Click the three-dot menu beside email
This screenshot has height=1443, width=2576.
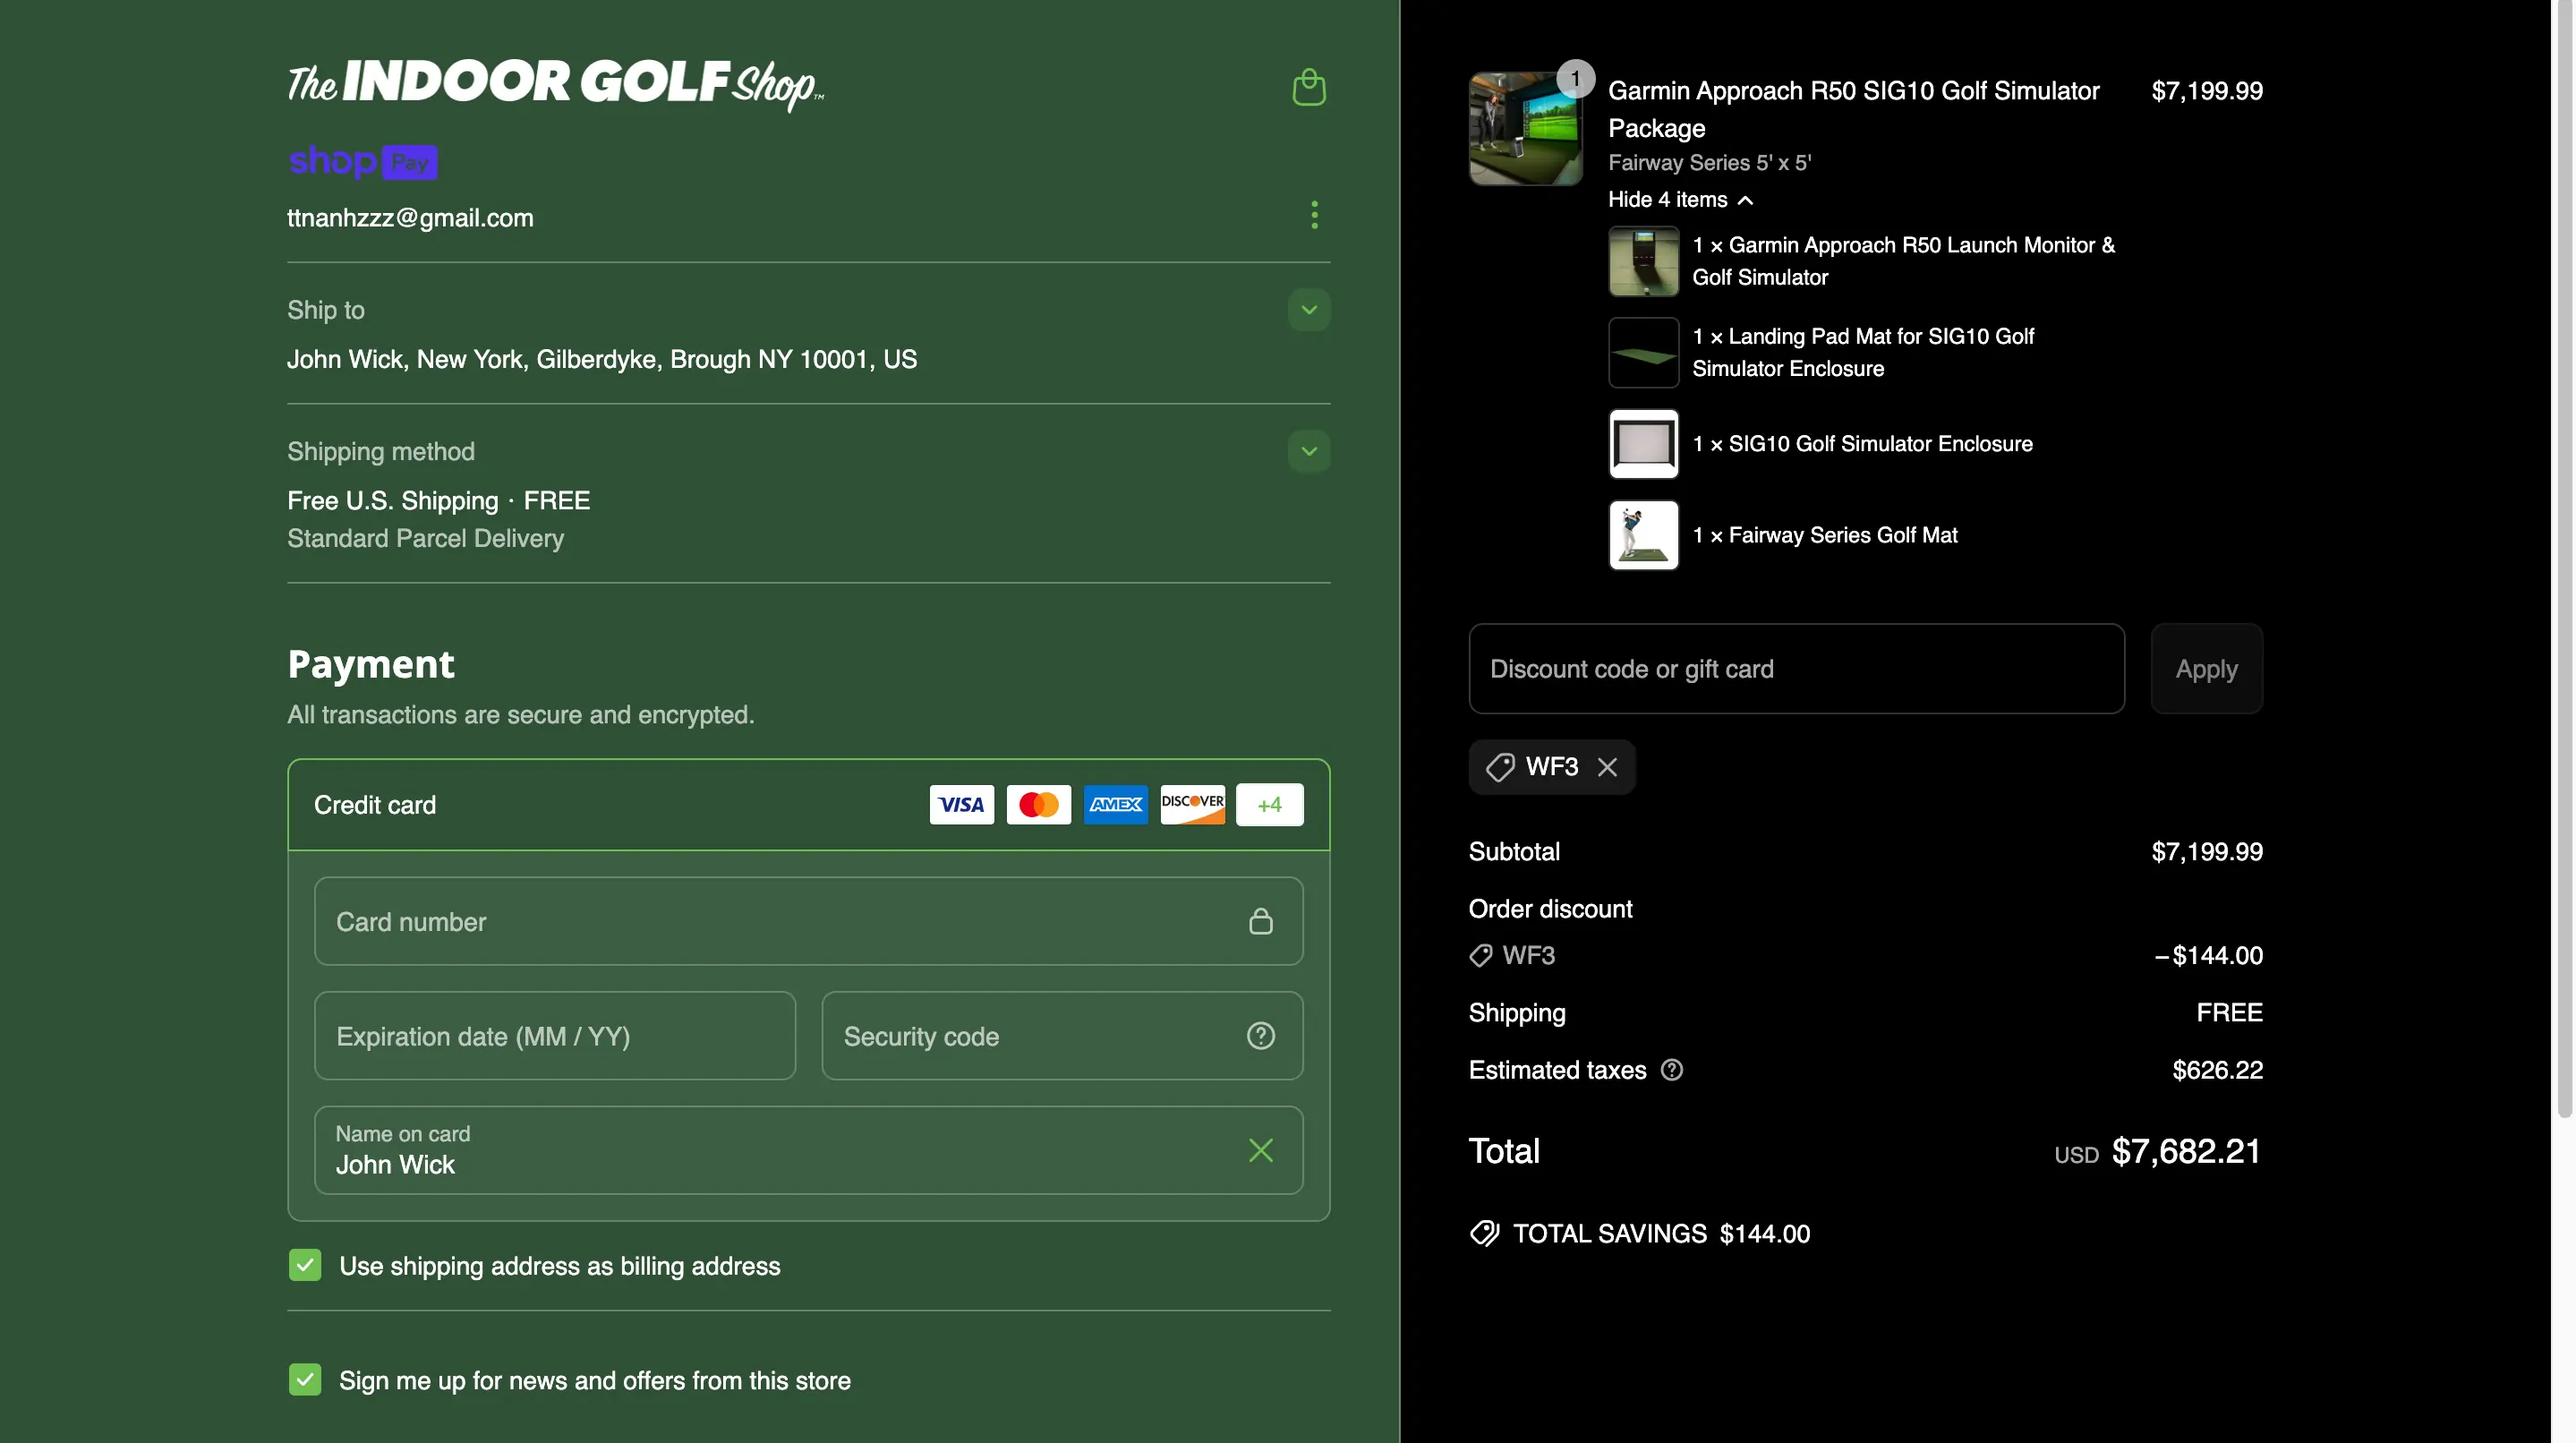point(1314,215)
